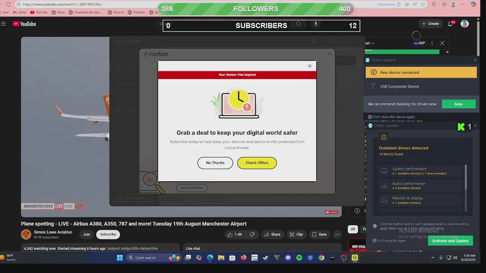The height and width of the screenshot is (273, 486).
Task: Close the Norton trial expired popup
Action: (310, 66)
